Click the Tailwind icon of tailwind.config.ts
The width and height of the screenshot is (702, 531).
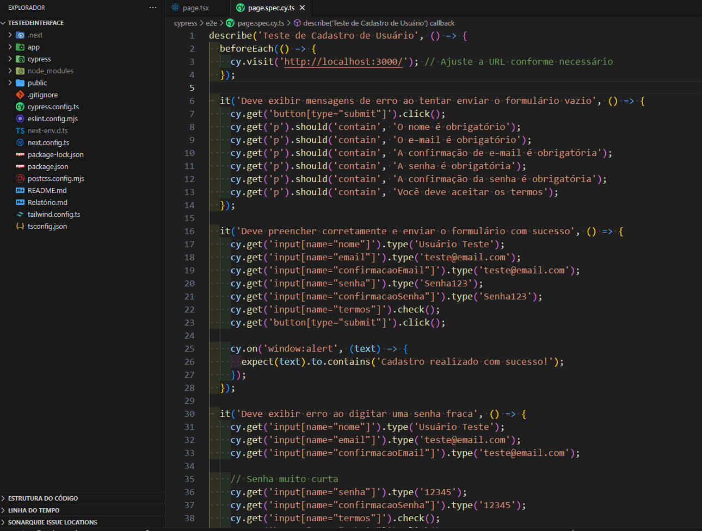pos(20,214)
